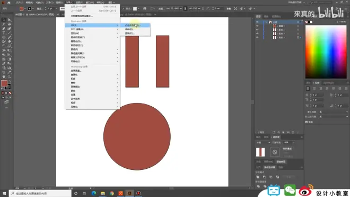Image resolution: width=350 pixels, height=197 pixels.
Task: Select the Line Segment tool
Action: point(9,33)
